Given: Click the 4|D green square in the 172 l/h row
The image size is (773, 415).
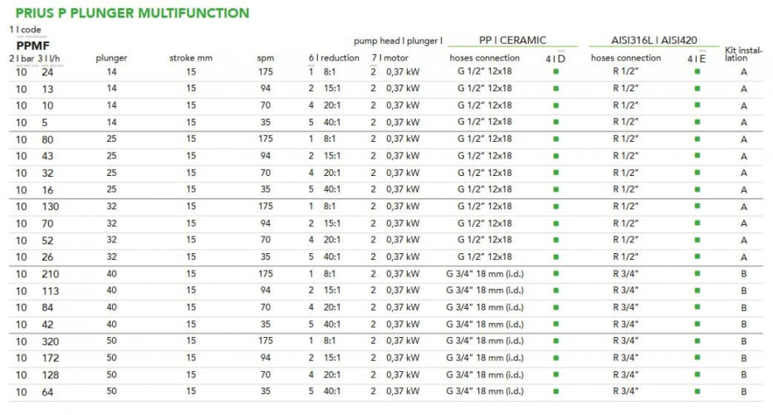Looking at the screenshot, I should 555,358.
